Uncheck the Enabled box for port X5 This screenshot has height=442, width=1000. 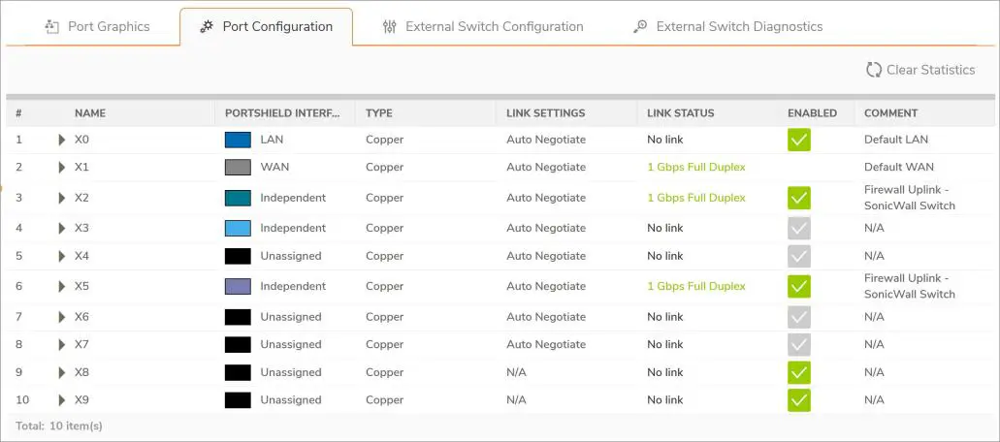click(799, 286)
